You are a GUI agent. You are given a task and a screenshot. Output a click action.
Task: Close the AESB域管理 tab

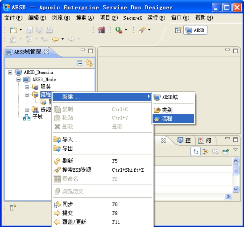point(46,51)
